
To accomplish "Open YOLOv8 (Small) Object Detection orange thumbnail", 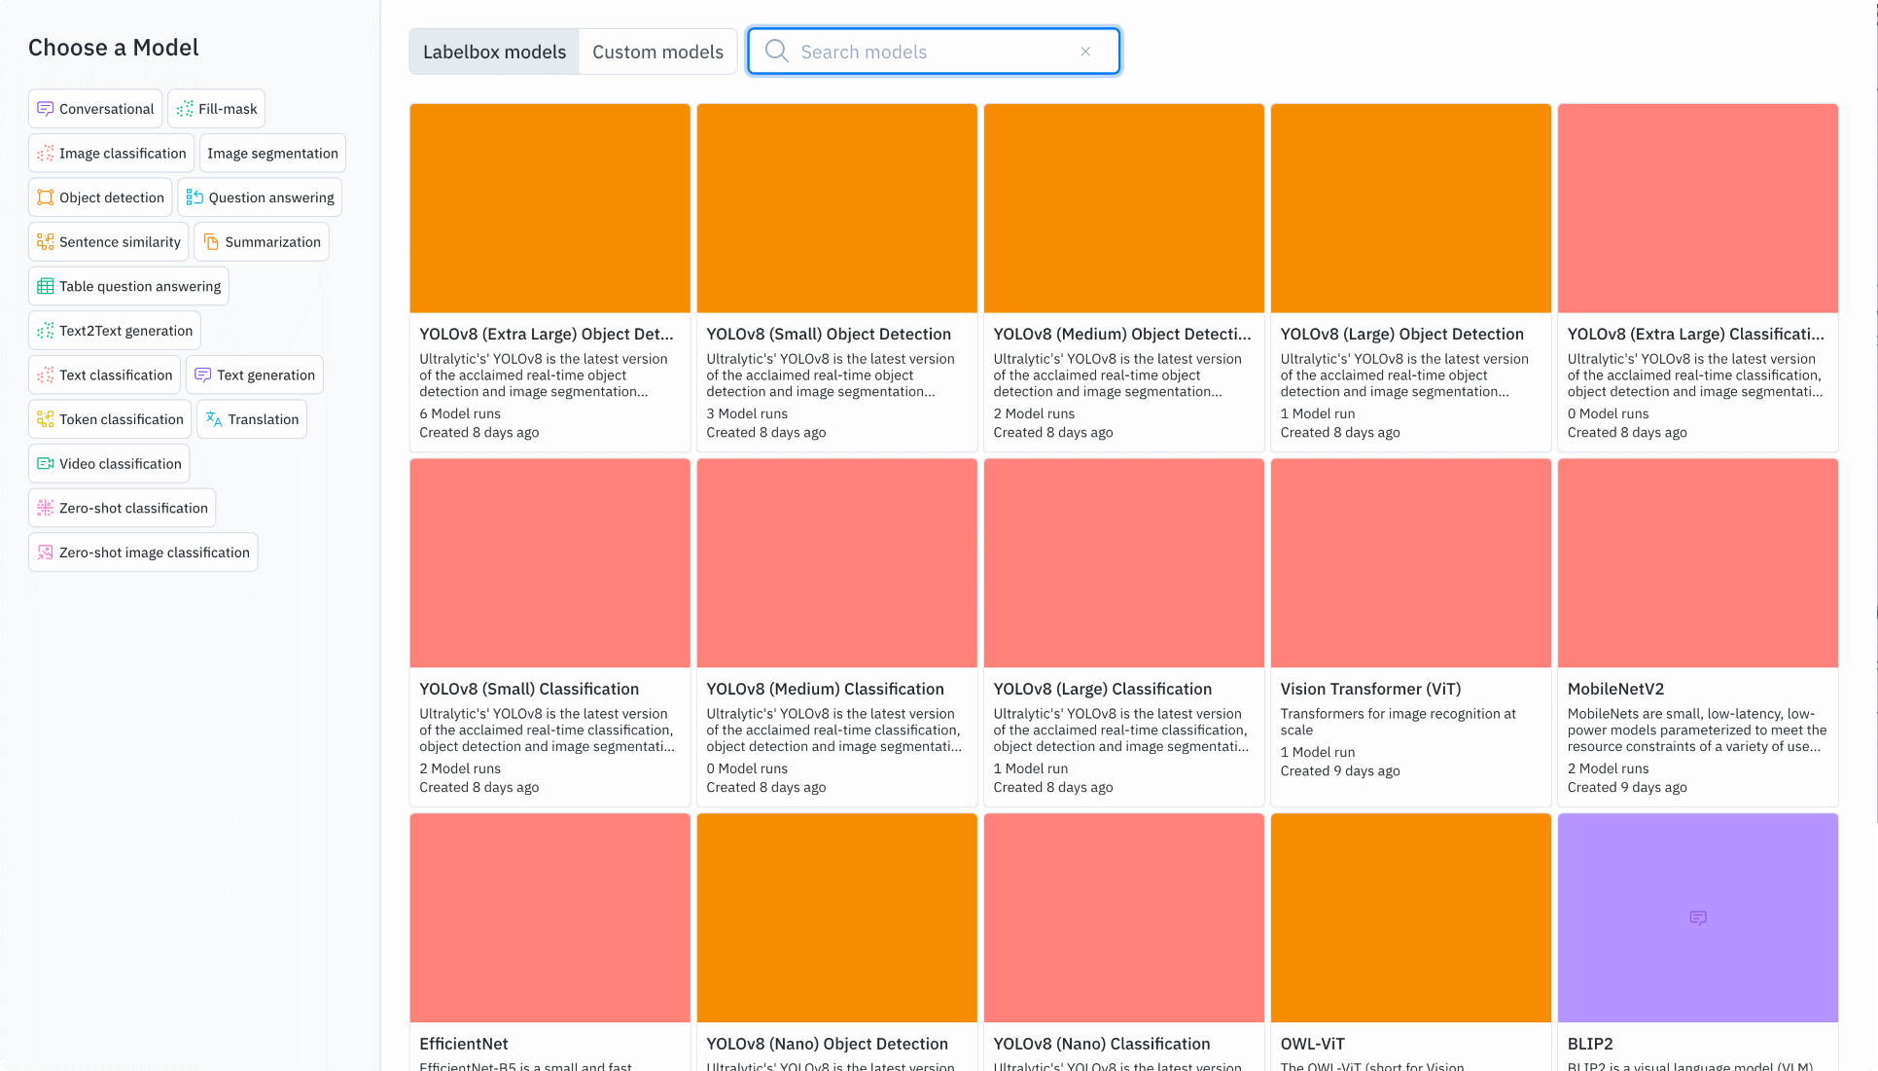I will coord(836,208).
